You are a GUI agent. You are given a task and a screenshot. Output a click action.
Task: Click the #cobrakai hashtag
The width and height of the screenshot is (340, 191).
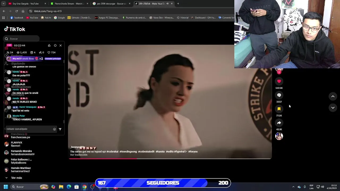click(x=112, y=152)
